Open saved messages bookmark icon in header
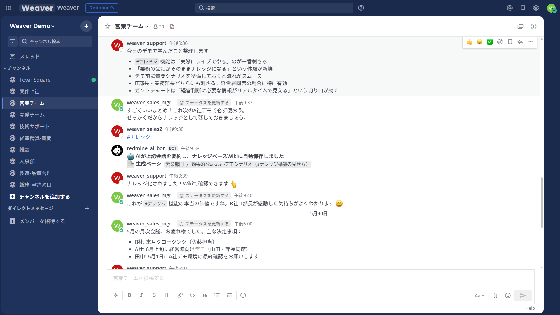Viewport: 560px width, 315px height. click(523, 8)
